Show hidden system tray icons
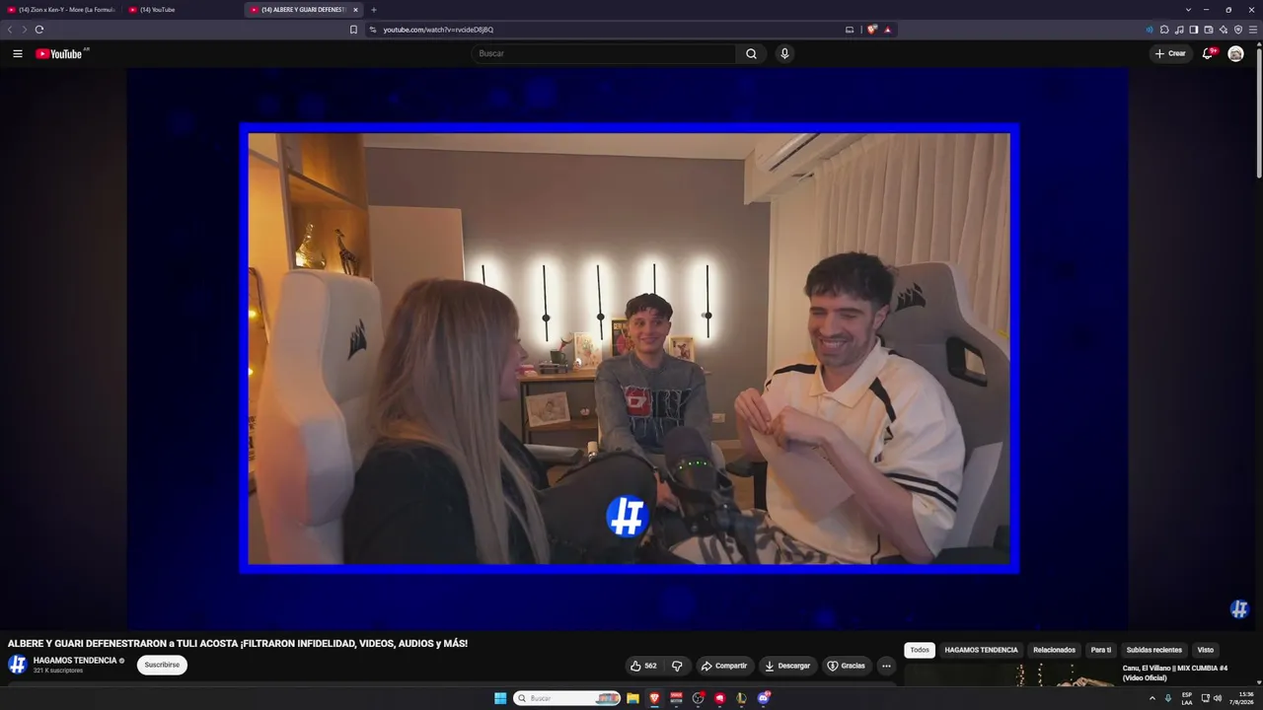 1152,698
